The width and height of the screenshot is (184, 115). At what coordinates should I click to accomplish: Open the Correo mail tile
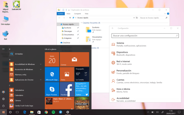(x=74, y=59)
